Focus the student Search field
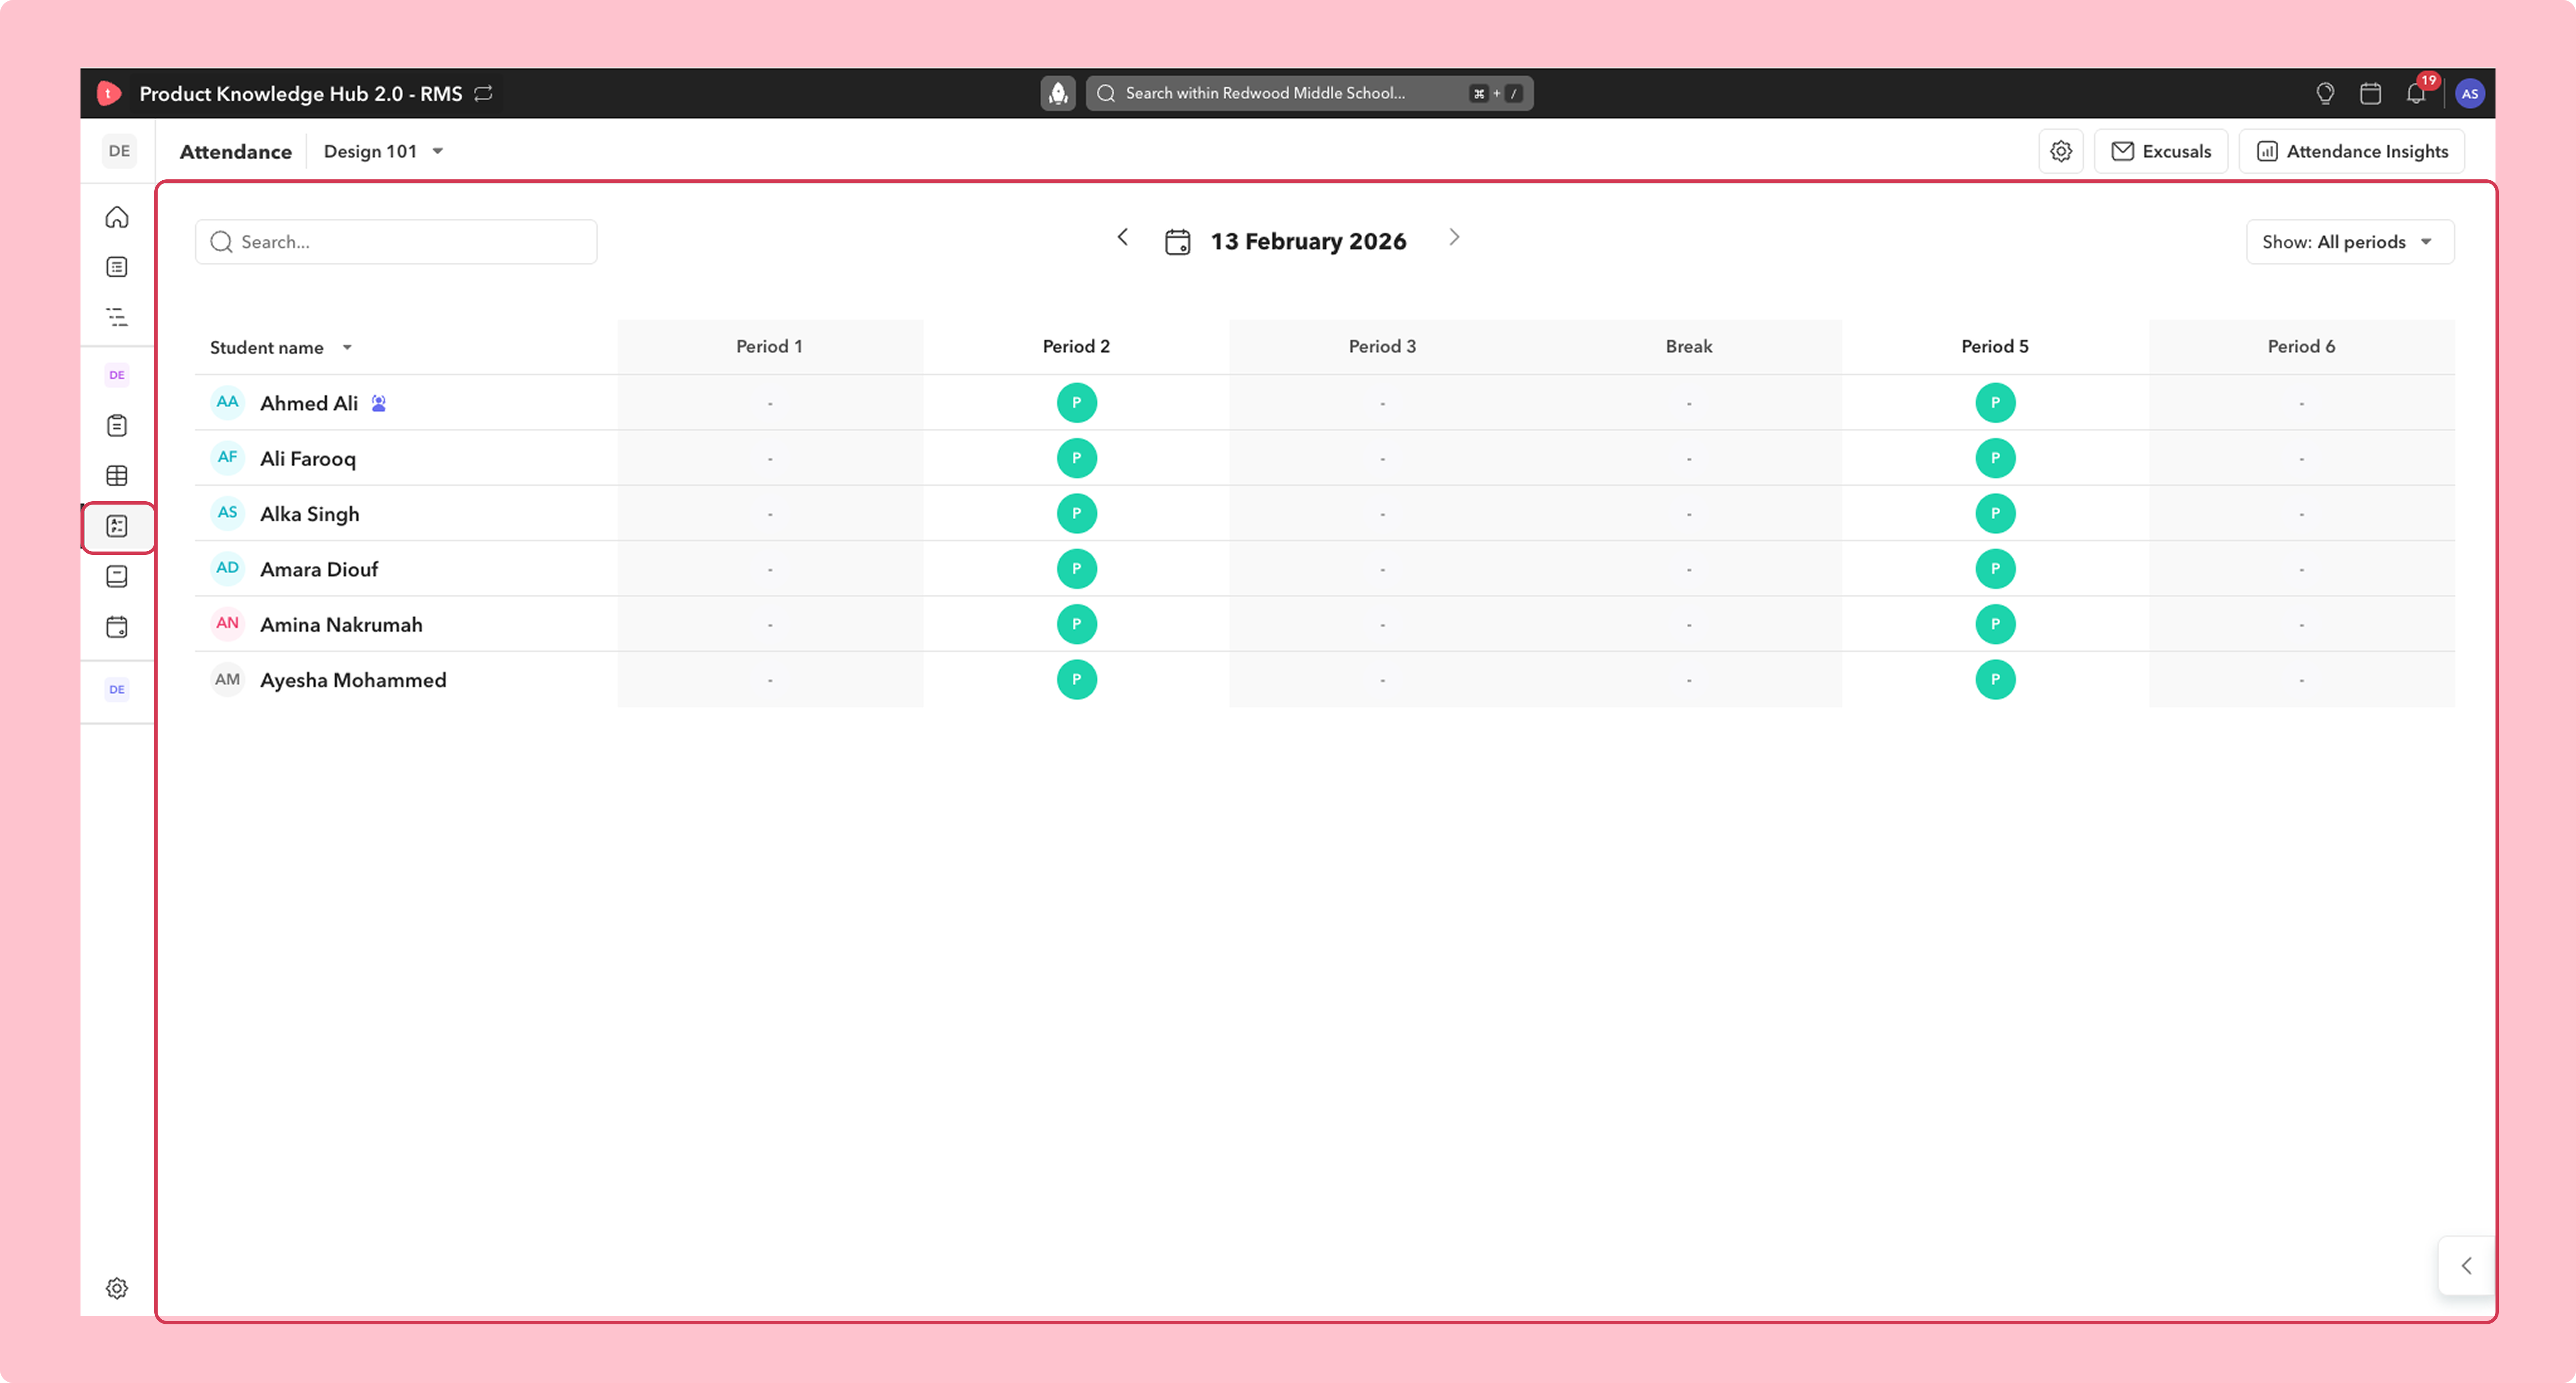The width and height of the screenshot is (2576, 1383). click(x=396, y=242)
